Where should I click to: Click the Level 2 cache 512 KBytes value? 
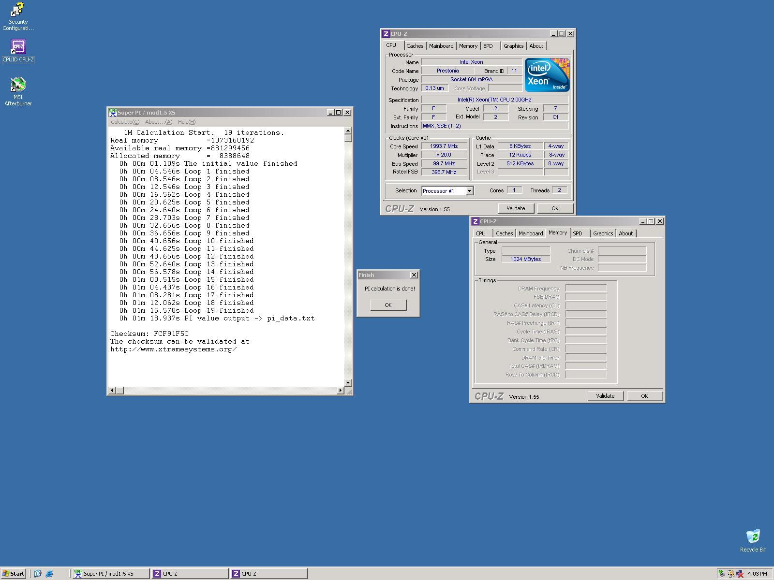[x=520, y=163]
